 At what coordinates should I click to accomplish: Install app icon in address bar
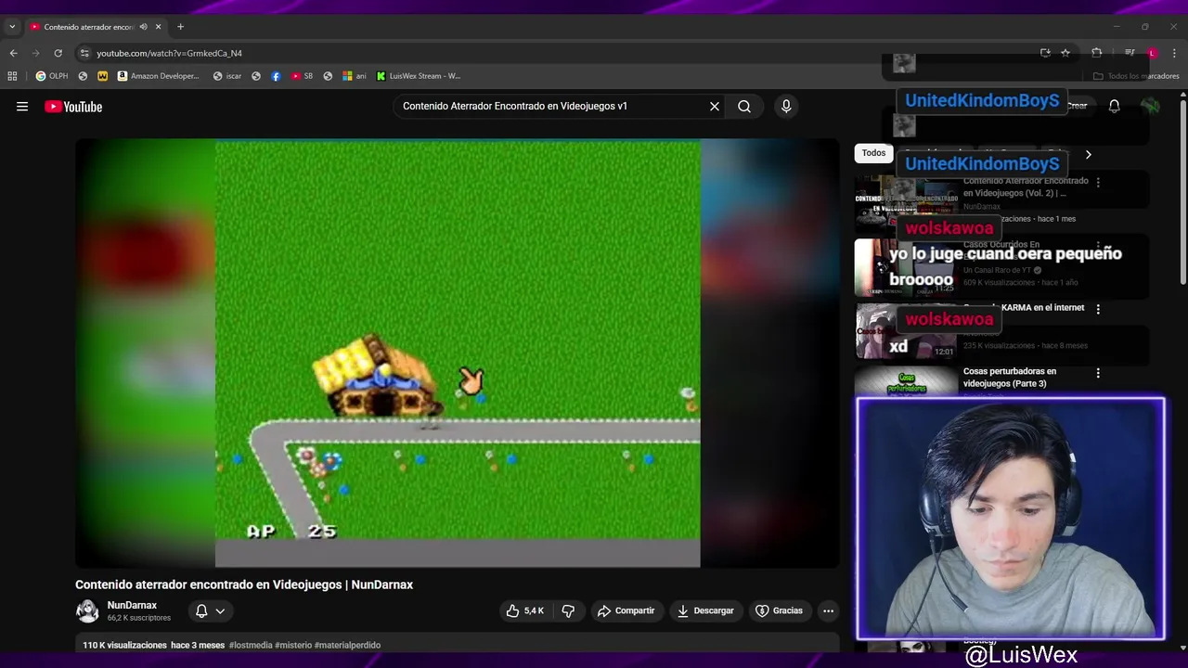1045,53
